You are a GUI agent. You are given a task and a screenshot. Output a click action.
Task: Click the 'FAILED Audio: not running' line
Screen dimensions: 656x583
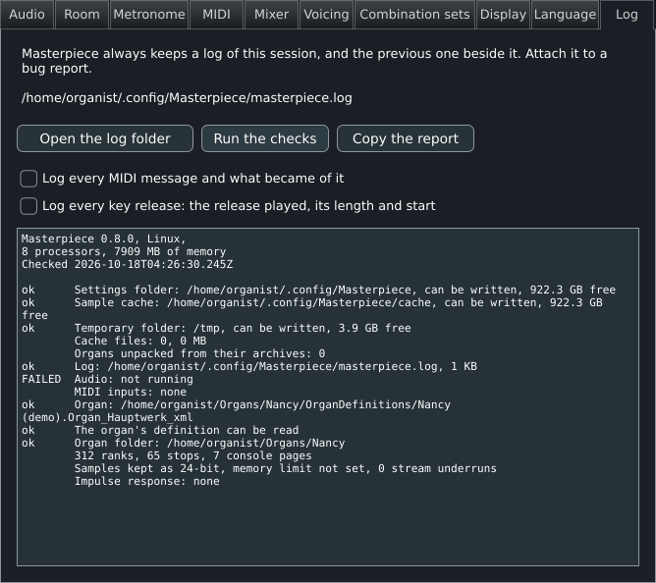pos(107,379)
